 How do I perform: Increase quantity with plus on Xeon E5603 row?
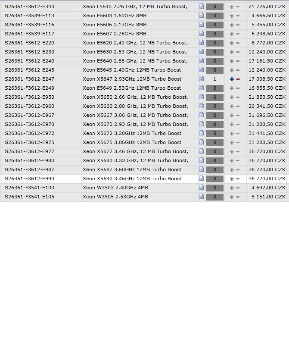pos(232,16)
